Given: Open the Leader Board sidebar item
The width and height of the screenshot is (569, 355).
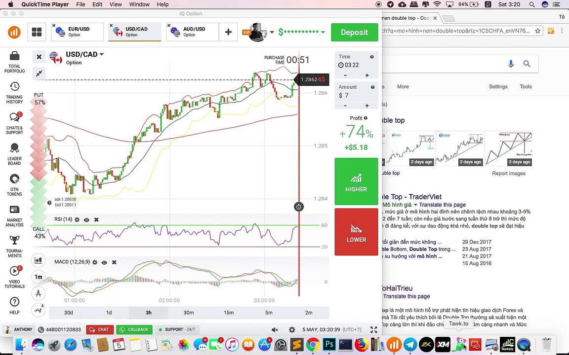Looking at the screenshot, I should pos(14,154).
